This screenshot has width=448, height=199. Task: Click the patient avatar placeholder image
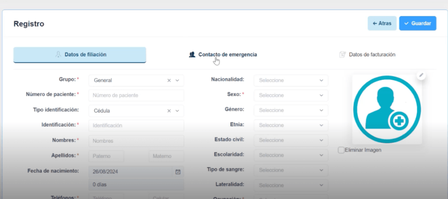(387, 109)
